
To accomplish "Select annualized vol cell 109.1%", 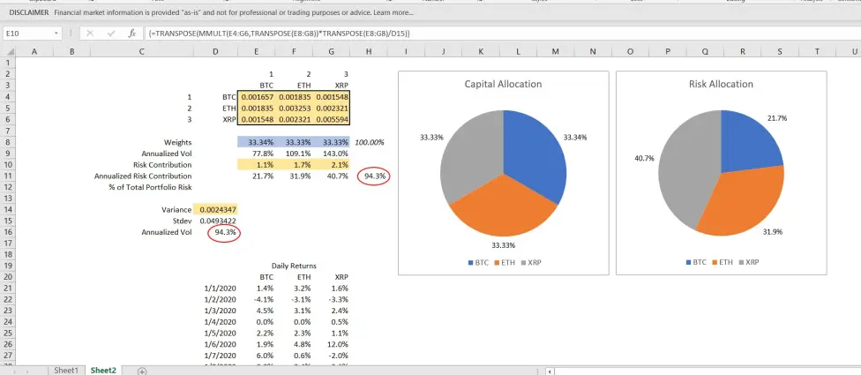I will [x=293, y=154].
